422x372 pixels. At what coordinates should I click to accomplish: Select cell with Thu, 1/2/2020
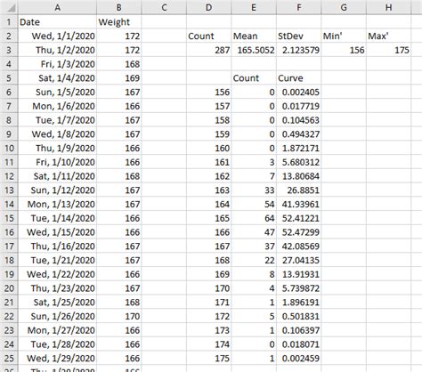click(x=57, y=50)
